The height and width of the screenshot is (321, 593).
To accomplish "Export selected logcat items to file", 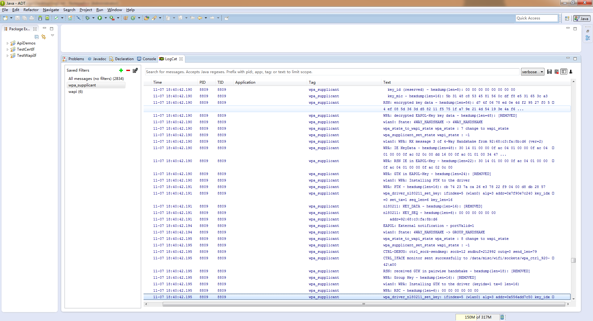I will (x=549, y=72).
